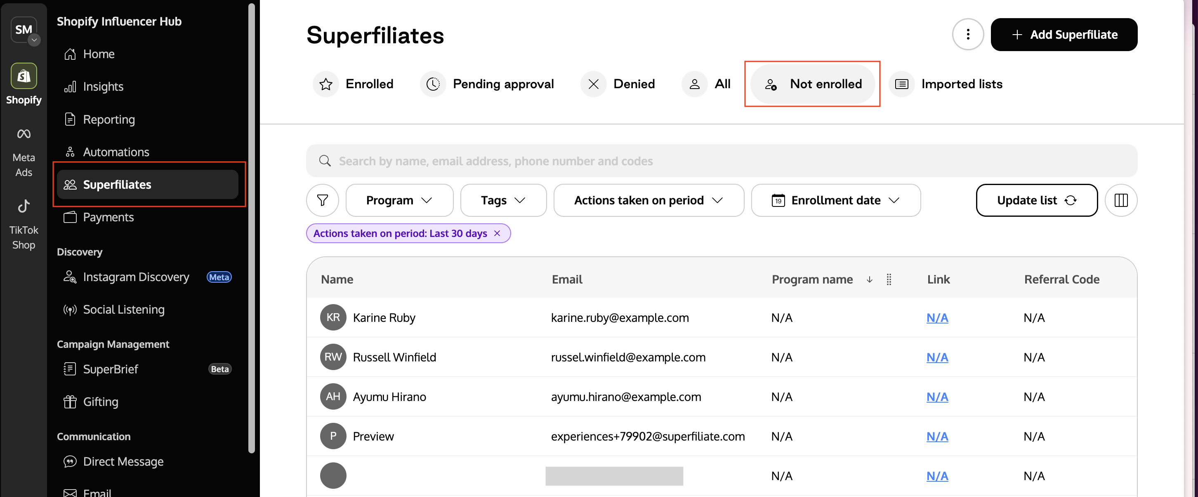Open Instagram Discovery
This screenshot has height=497, width=1198.
(147, 277)
